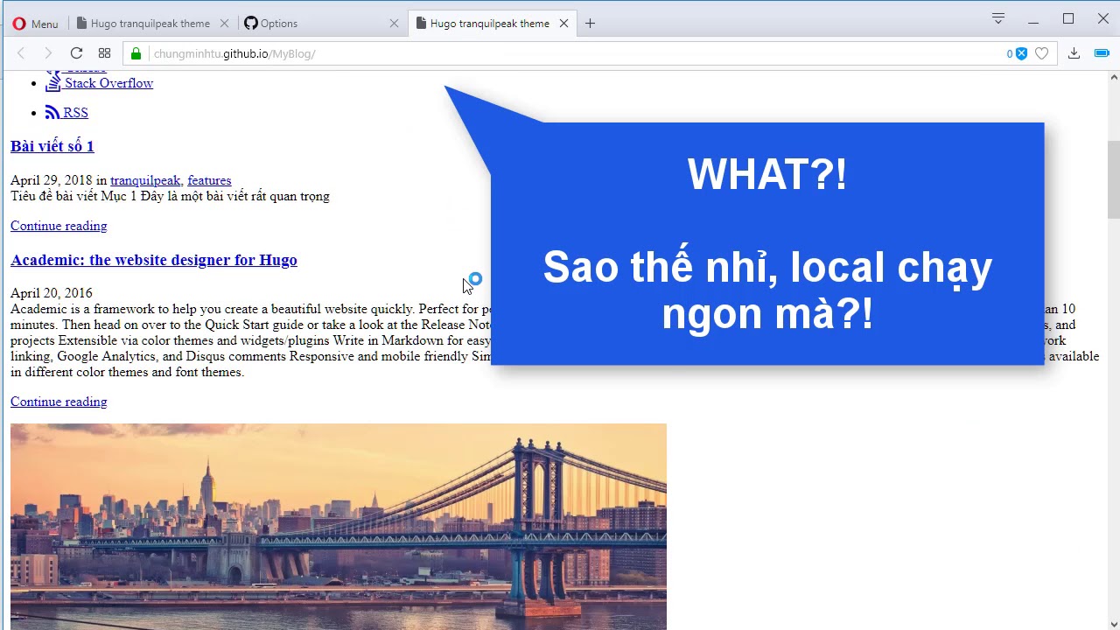The width and height of the screenshot is (1120, 630).
Task: Continue reading the Academic post
Action: (x=59, y=402)
